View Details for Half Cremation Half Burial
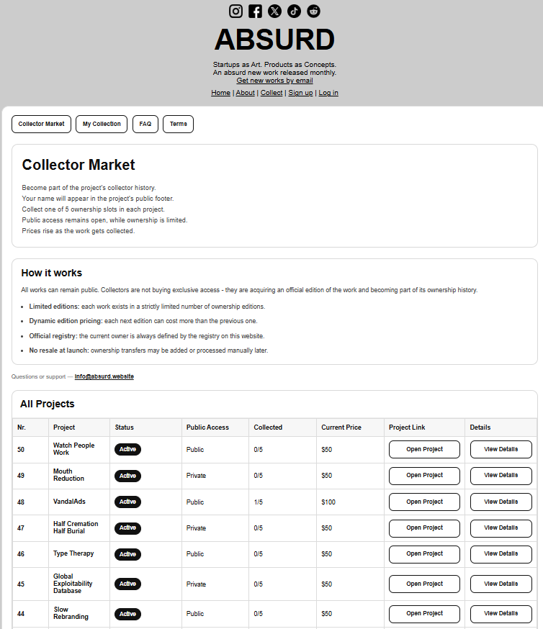The image size is (543, 629). [501, 528]
